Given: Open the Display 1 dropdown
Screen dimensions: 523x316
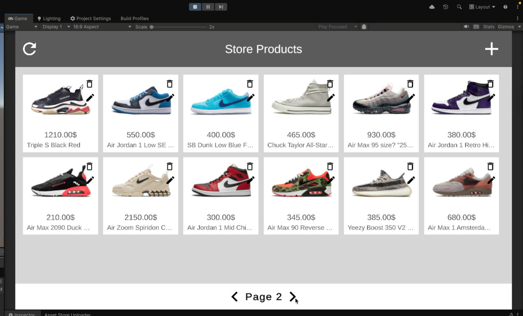Looking at the screenshot, I should point(56,27).
